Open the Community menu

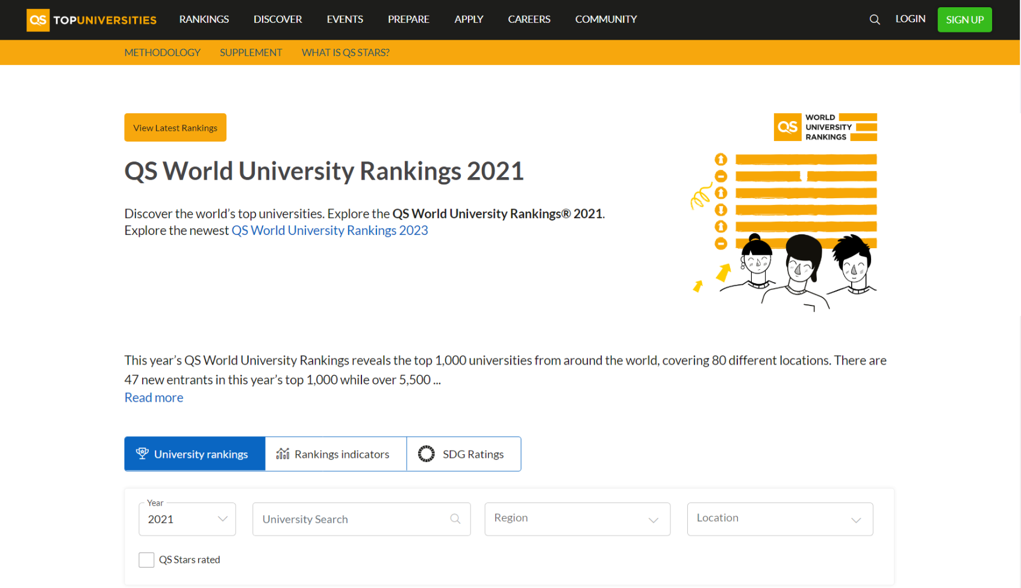(x=606, y=19)
